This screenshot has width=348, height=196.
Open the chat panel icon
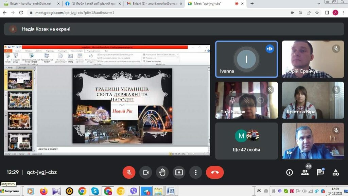coord(320,172)
